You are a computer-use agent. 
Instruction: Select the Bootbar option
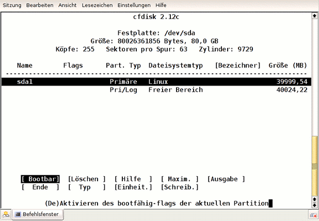point(40,179)
